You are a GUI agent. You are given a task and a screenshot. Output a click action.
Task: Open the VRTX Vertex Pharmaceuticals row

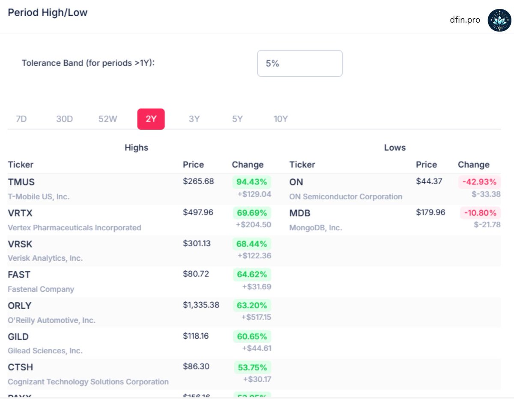tap(20, 213)
